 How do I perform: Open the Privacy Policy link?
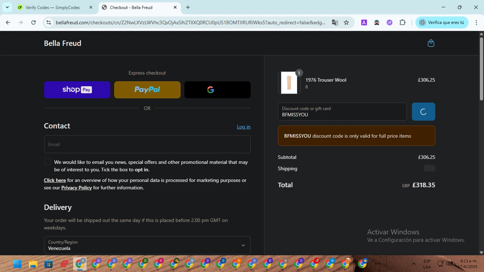pyautogui.click(x=76, y=188)
